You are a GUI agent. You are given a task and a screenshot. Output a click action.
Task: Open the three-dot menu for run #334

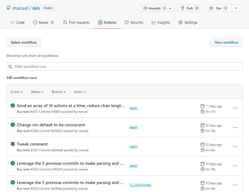[x=235, y=166]
